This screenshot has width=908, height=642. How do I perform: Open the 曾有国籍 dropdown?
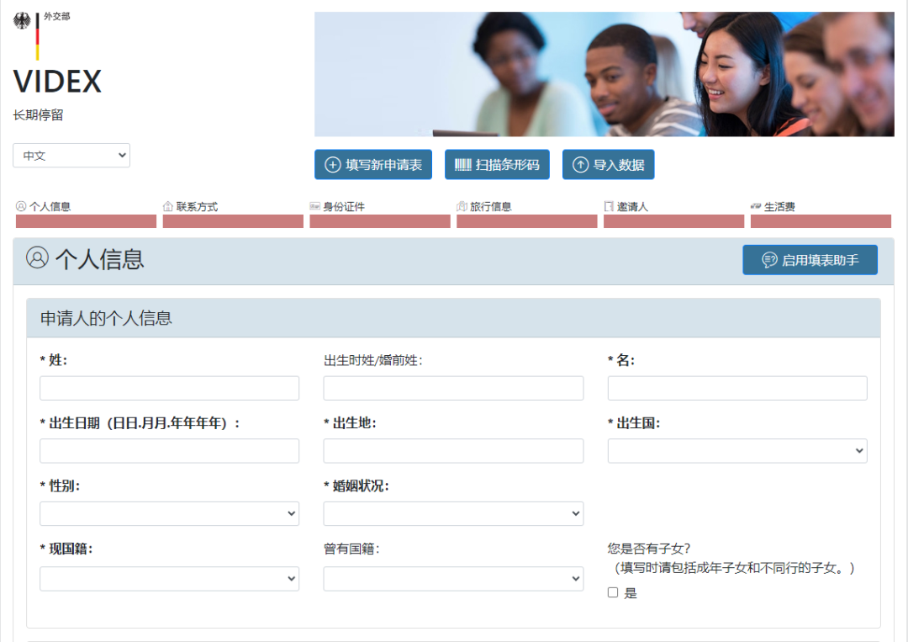453,579
